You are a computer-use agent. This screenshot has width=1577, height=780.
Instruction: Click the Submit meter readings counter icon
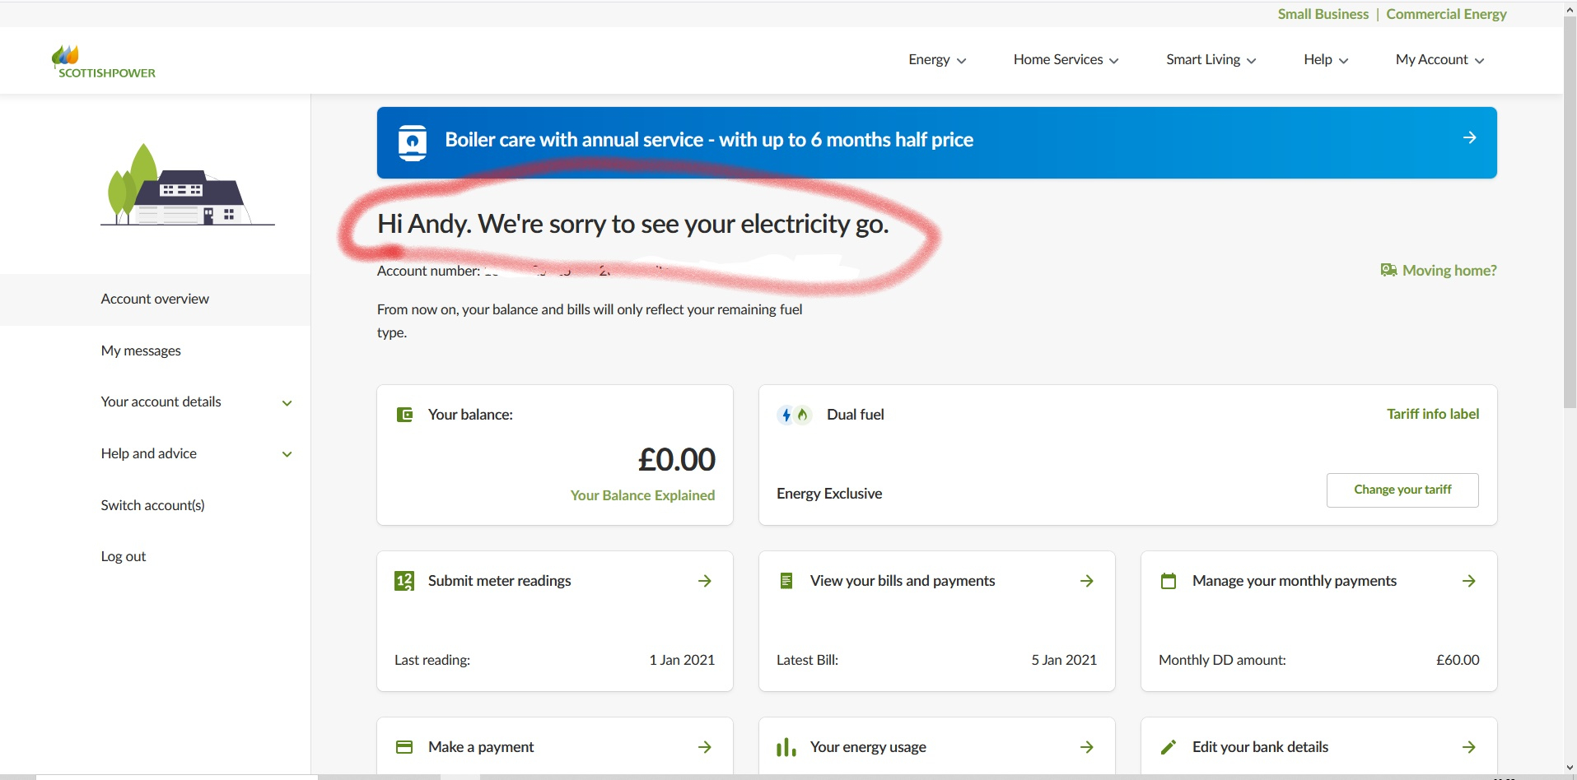pos(404,581)
